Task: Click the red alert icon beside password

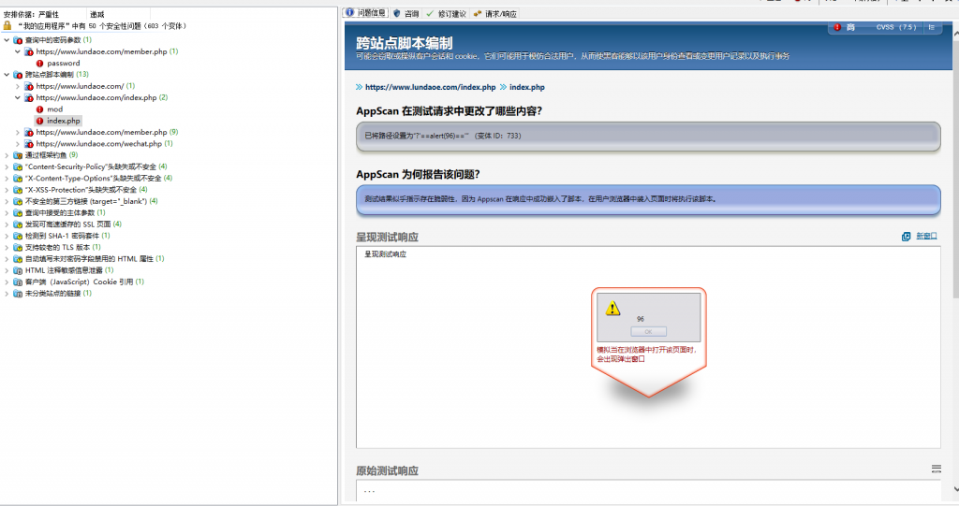Action: pyautogui.click(x=39, y=64)
